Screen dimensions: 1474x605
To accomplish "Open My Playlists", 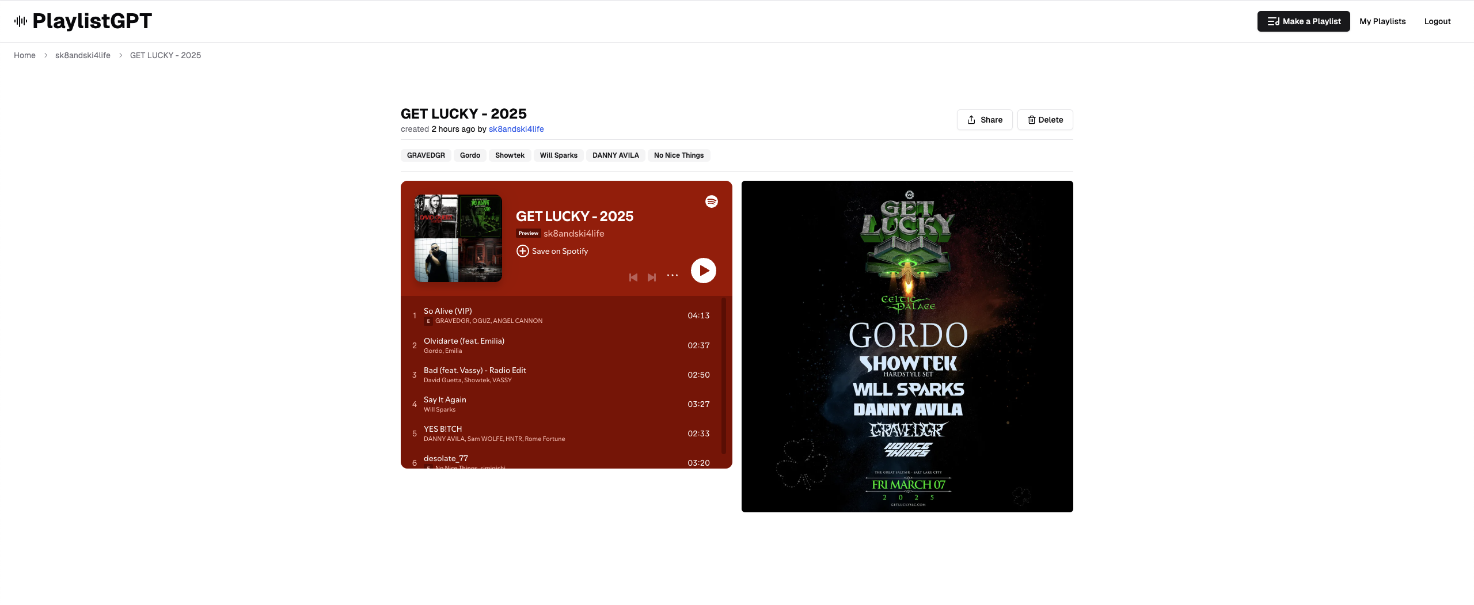I will coord(1382,21).
